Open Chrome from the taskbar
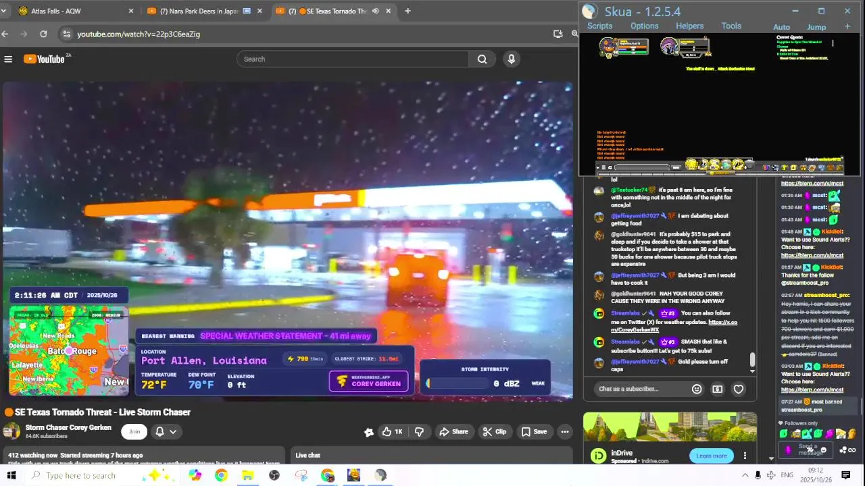865x486 pixels. point(221,475)
